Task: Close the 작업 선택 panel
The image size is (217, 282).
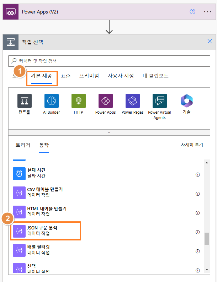Action: [210, 41]
